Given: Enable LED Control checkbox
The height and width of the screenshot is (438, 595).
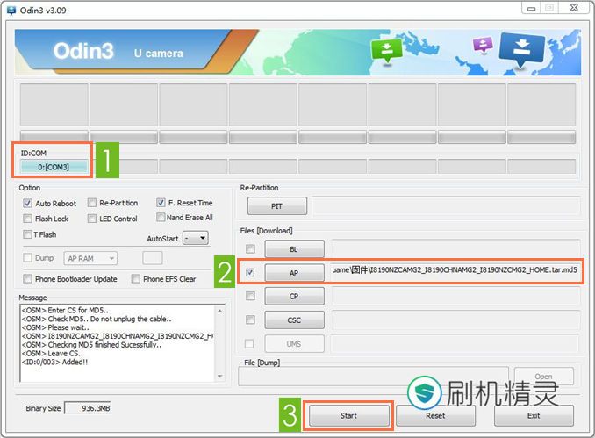Looking at the screenshot, I should (x=92, y=219).
